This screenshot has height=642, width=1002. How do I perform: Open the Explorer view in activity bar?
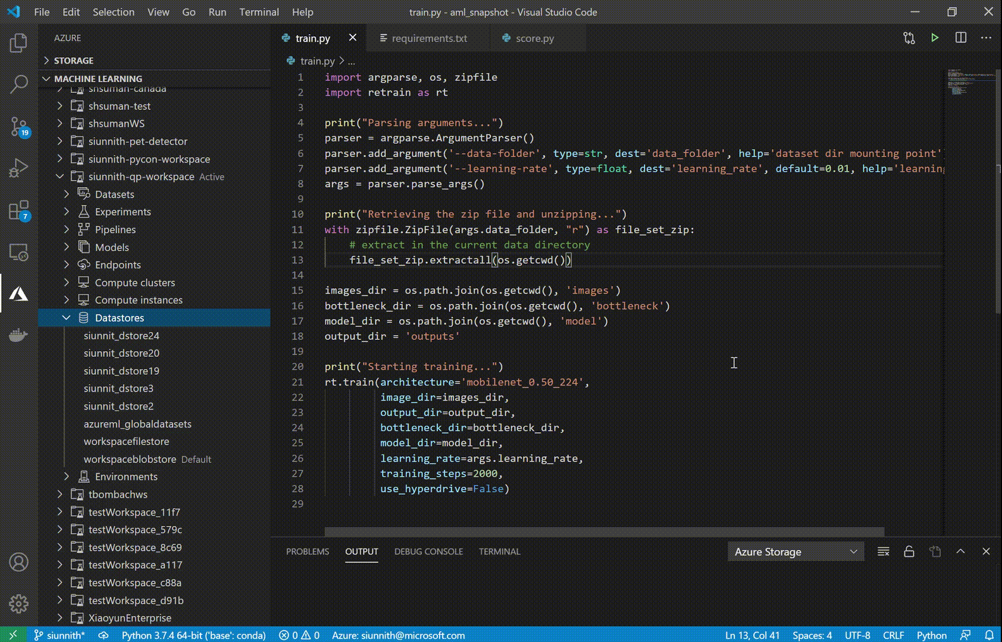[x=18, y=43]
